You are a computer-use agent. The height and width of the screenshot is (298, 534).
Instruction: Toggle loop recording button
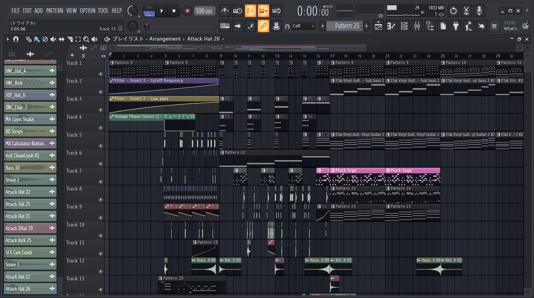point(276,11)
